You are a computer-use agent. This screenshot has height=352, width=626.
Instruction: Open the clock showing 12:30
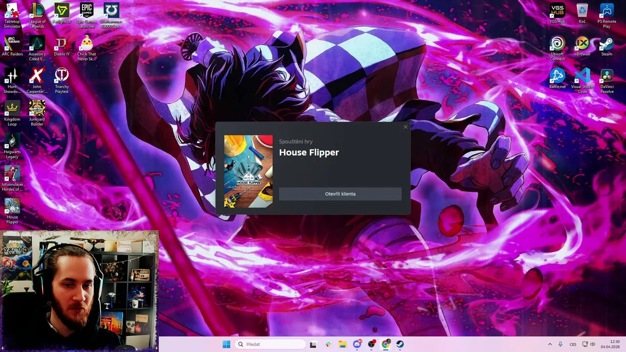(x=610, y=344)
